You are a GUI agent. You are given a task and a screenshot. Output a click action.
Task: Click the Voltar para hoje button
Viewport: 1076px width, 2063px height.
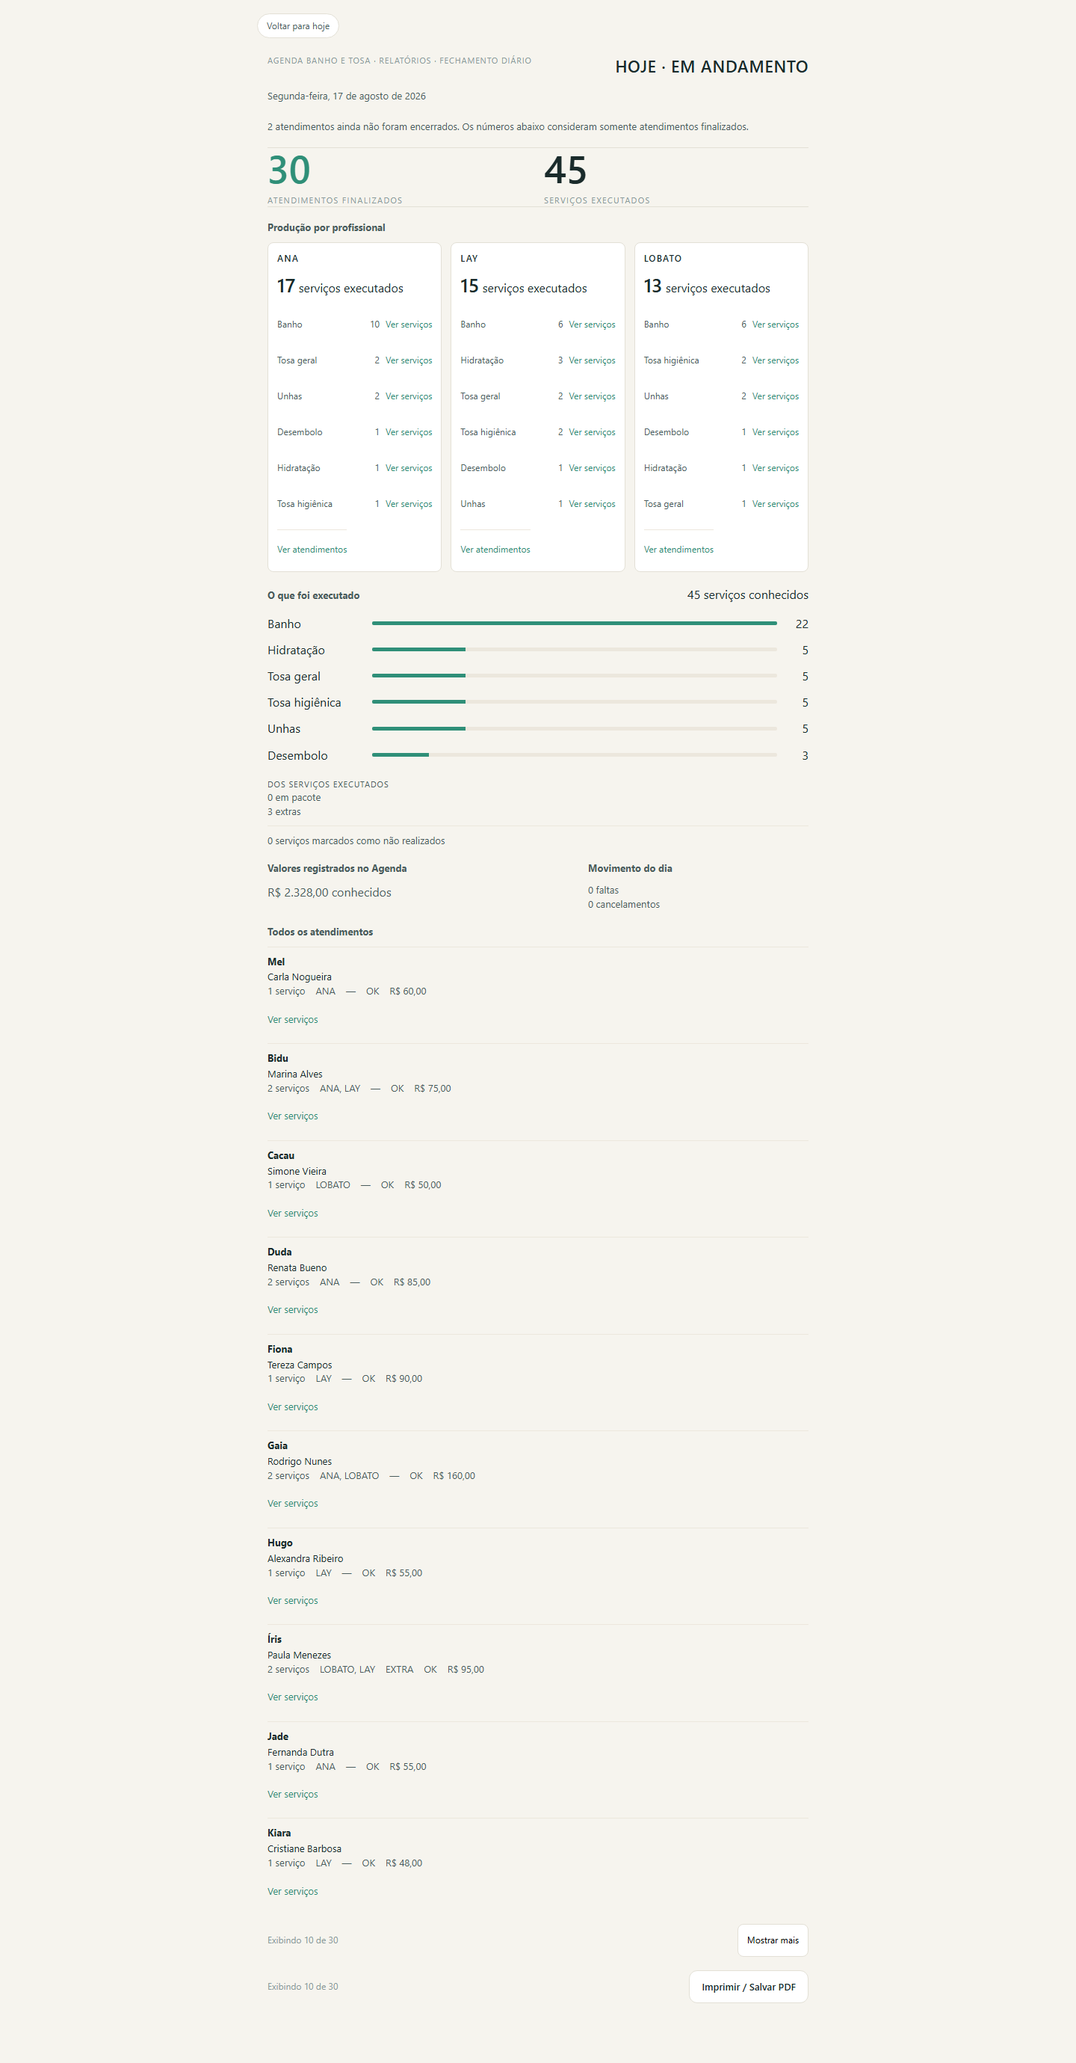(x=298, y=26)
